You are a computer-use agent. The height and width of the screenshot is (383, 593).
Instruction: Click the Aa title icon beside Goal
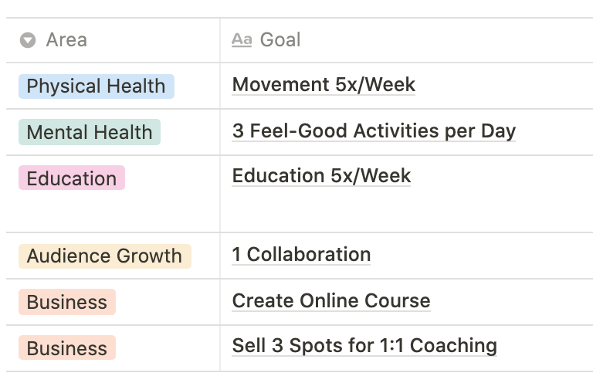point(242,39)
